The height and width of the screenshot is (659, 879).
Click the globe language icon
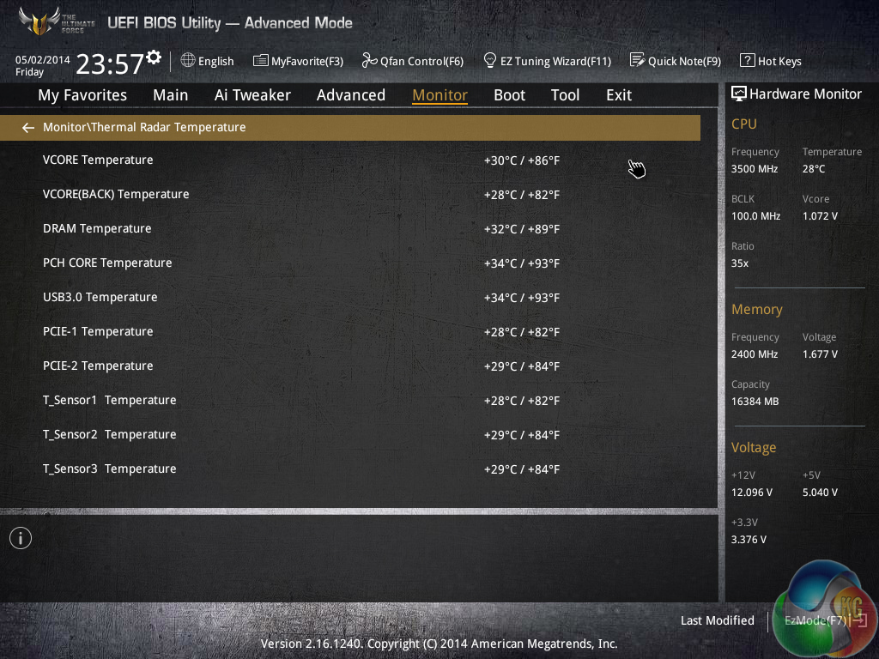(188, 60)
